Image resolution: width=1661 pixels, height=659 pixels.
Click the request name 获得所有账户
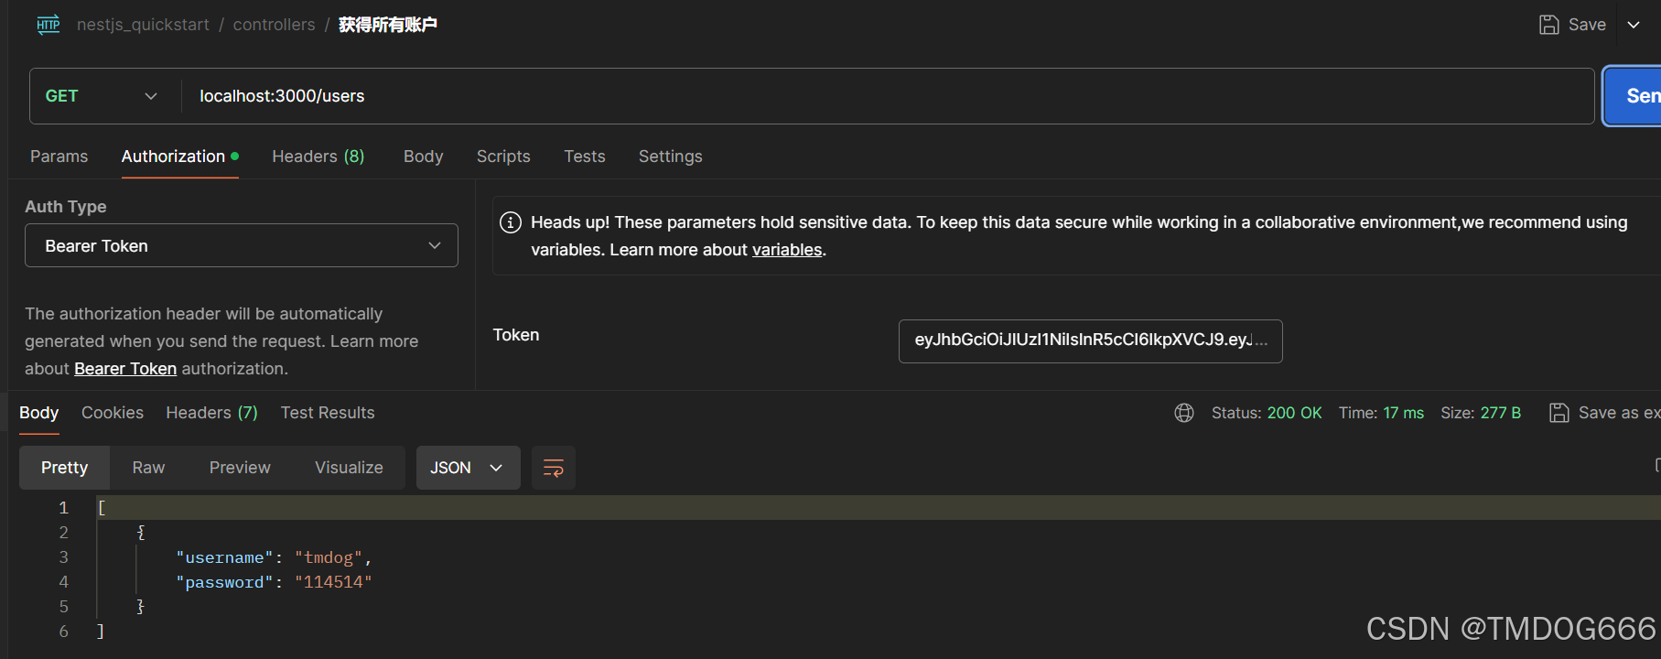coord(388,25)
